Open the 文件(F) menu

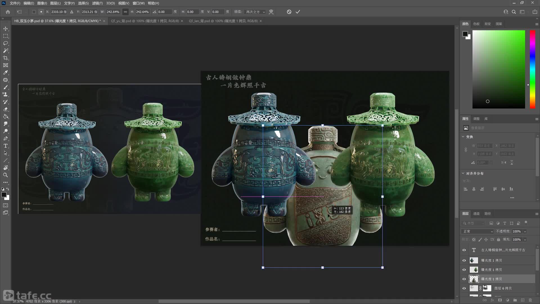click(15, 3)
